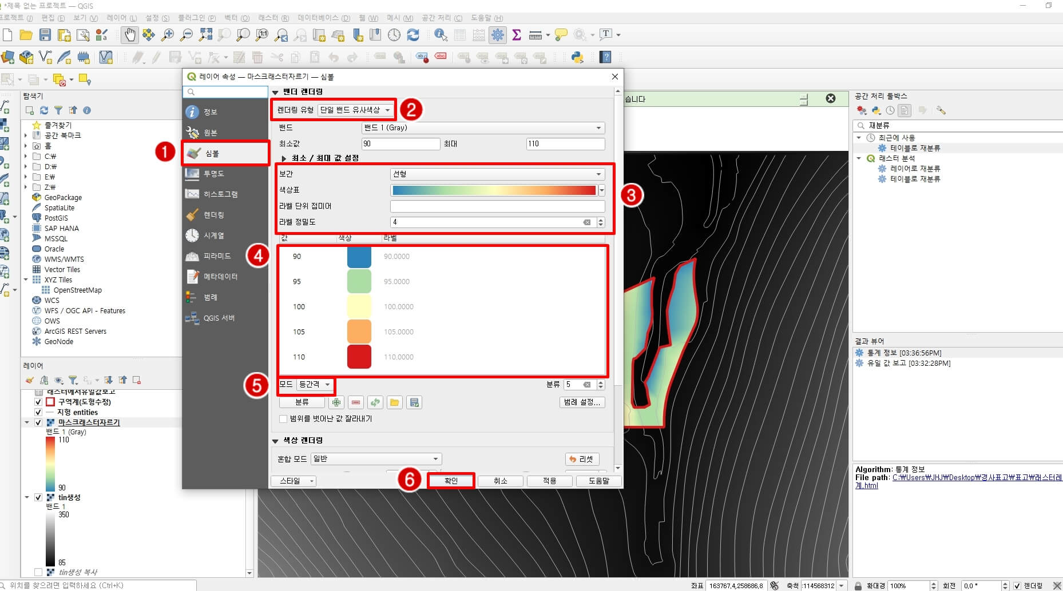Viewport: 1063px width, 591px height.
Task: Close the message bar with X icon
Action: 831,98
